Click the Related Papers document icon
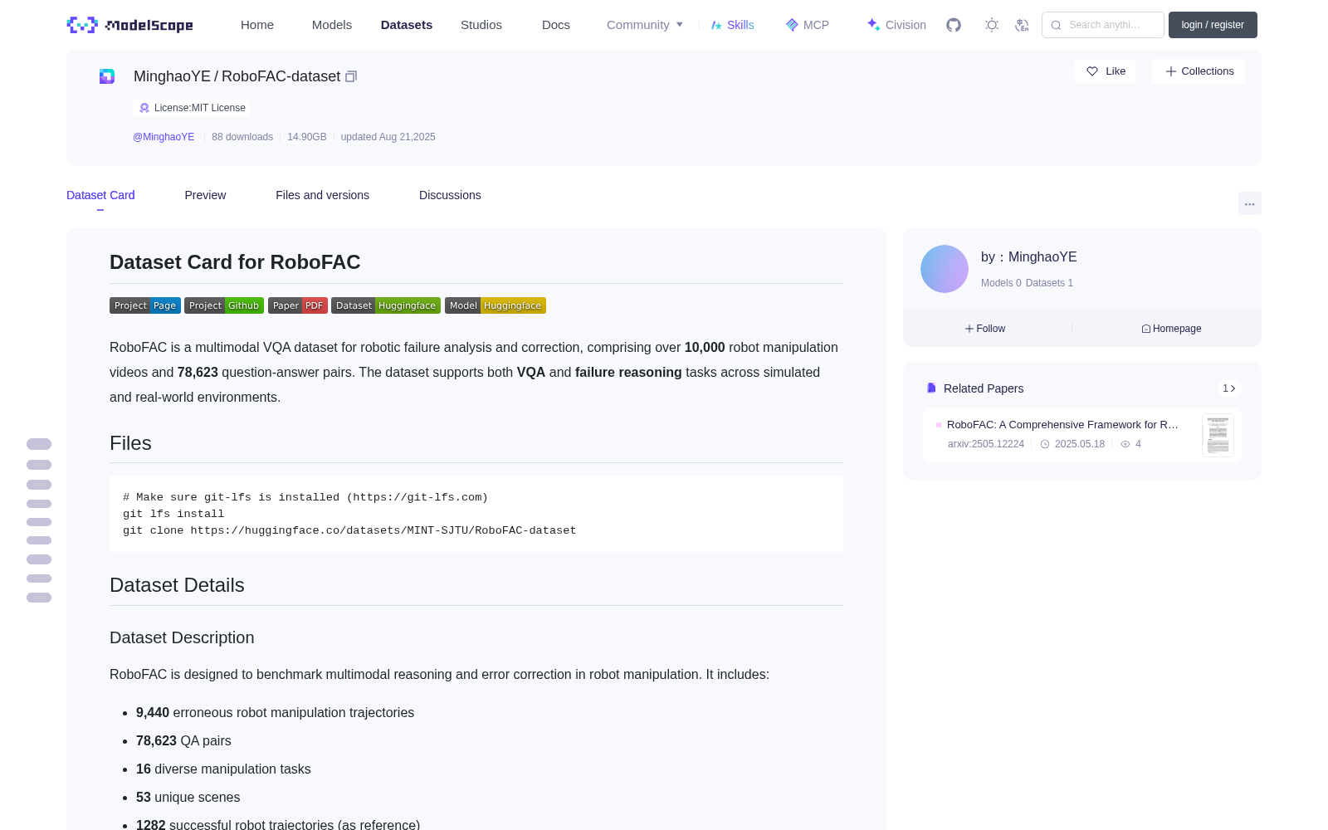 tap(931, 388)
